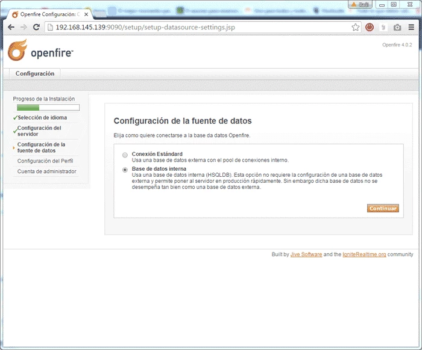This screenshot has height=350, width=422.
Task: Minimize the Chrome window
Action: coord(382,4)
